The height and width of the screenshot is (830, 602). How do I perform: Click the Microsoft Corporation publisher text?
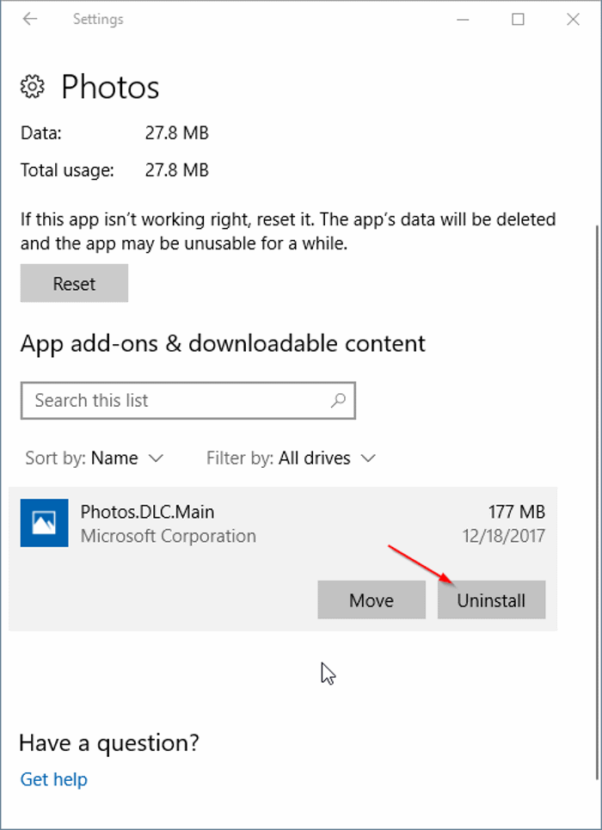pos(169,536)
